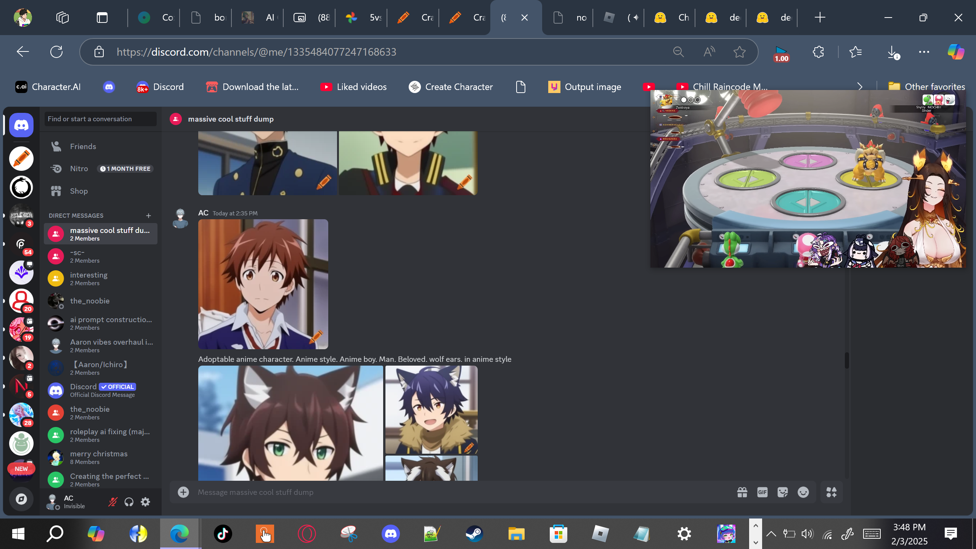The height and width of the screenshot is (549, 976).
Task: Open browser Settings and more menu
Action: pos(924,52)
